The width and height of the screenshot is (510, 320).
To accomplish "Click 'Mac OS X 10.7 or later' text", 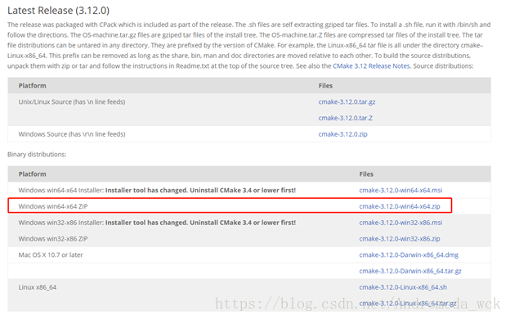I will 51,255.
